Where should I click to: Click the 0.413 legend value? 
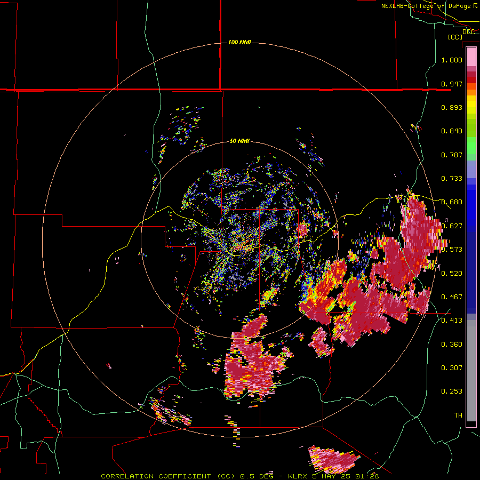[452, 321]
